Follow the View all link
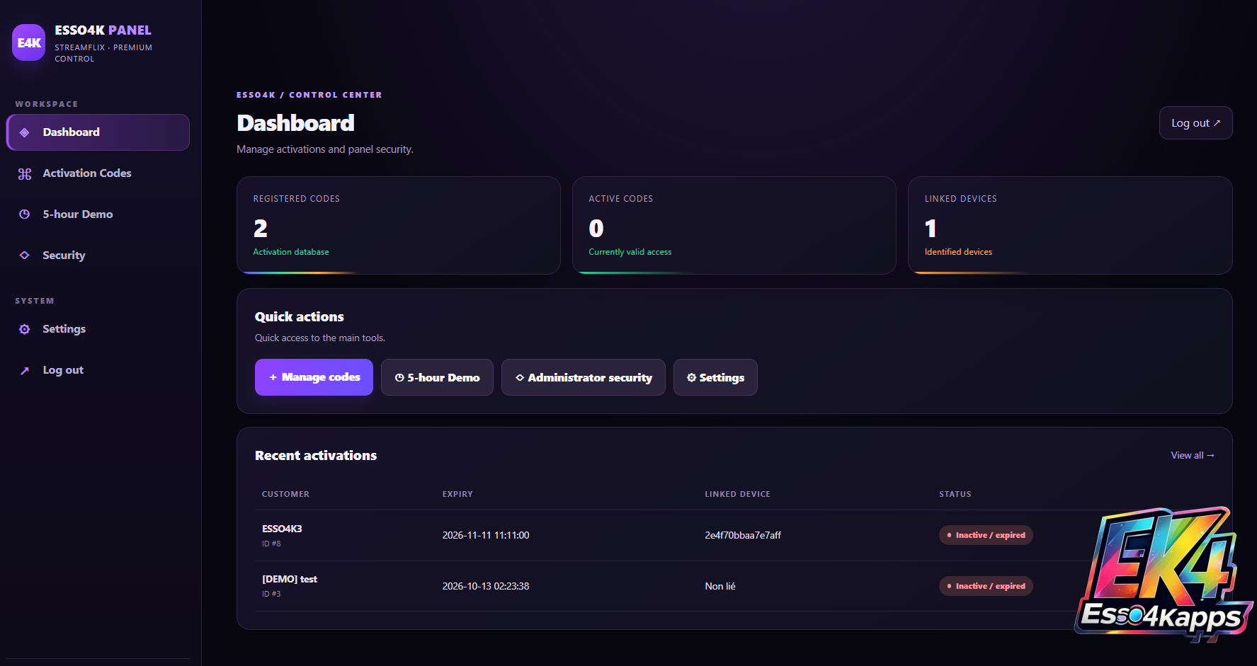The height and width of the screenshot is (666, 1257). click(x=1193, y=455)
